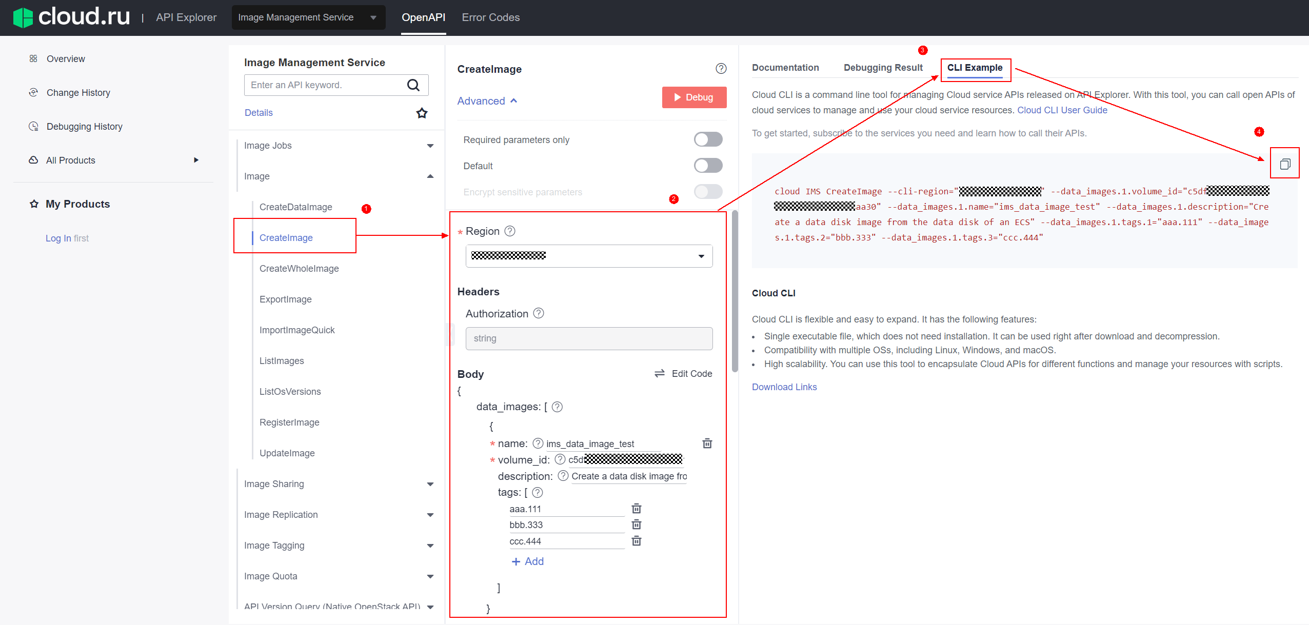Switch to the Error Codes tab

(x=490, y=17)
